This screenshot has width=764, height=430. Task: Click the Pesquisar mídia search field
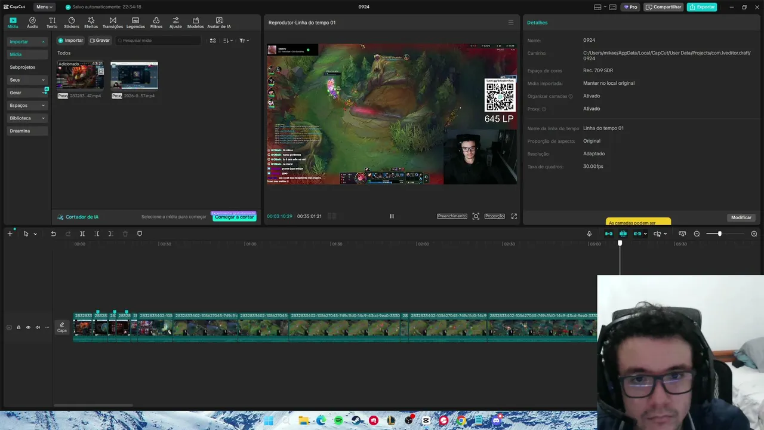coord(158,41)
